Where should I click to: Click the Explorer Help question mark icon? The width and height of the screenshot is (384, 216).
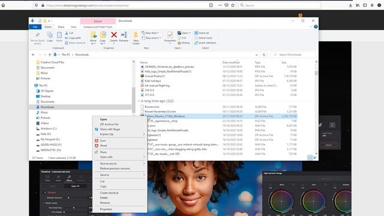[x=316, y=26]
